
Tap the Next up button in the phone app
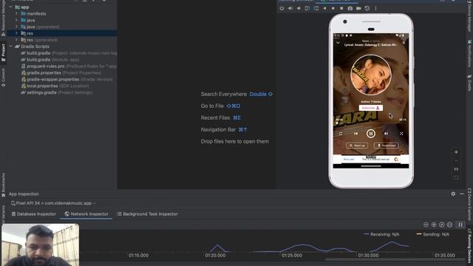tap(357, 146)
